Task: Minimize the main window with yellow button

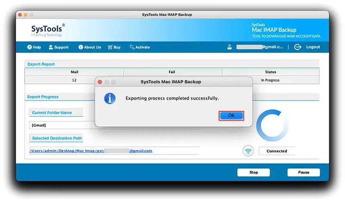Action: [26, 15]
